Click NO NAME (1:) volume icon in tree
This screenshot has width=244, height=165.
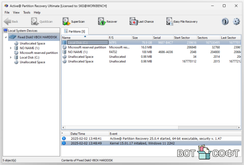pos(16,48)
